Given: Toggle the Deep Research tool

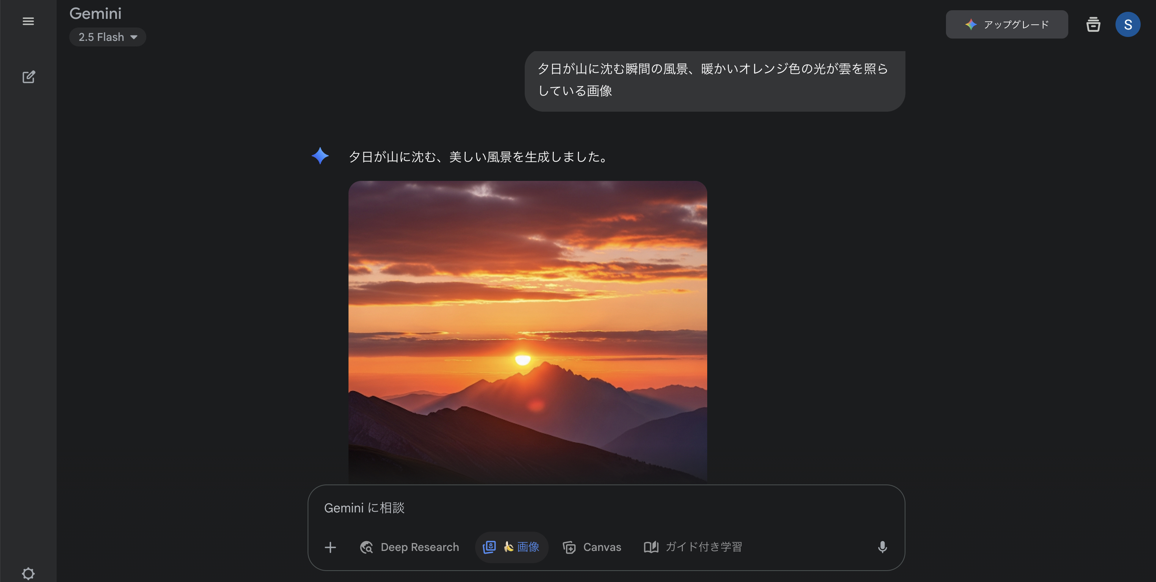Looking at the screenshot, I should [x=409, y=547].
